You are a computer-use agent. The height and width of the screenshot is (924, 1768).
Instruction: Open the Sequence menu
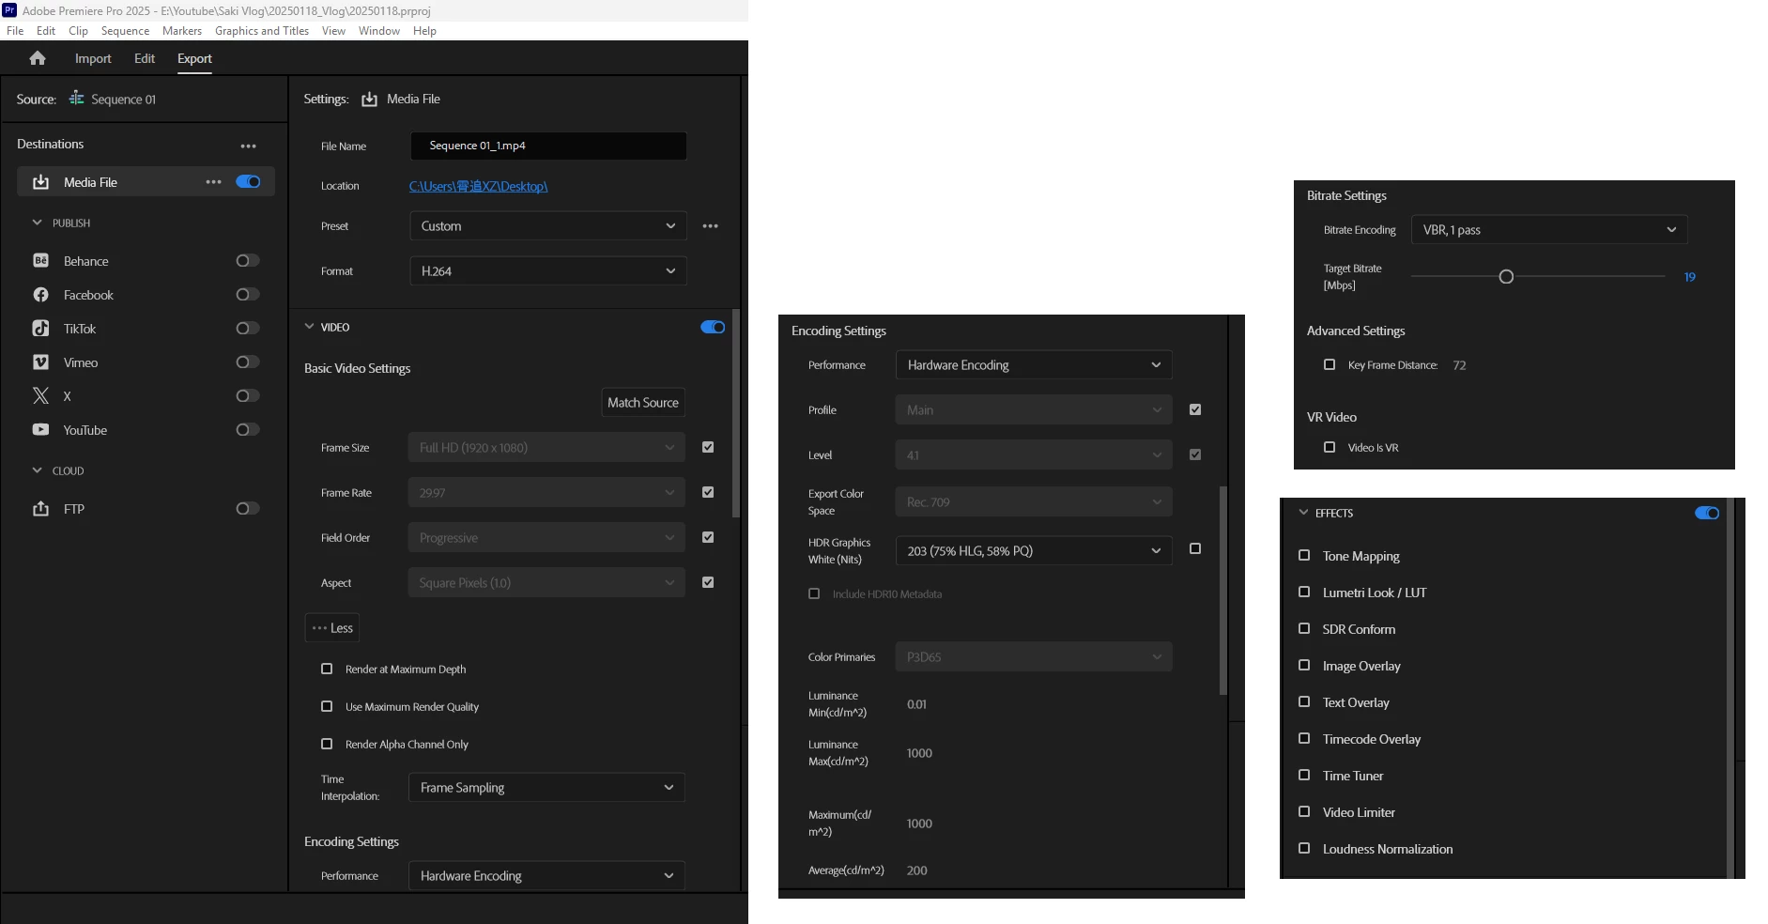click(x=125, y=31)
